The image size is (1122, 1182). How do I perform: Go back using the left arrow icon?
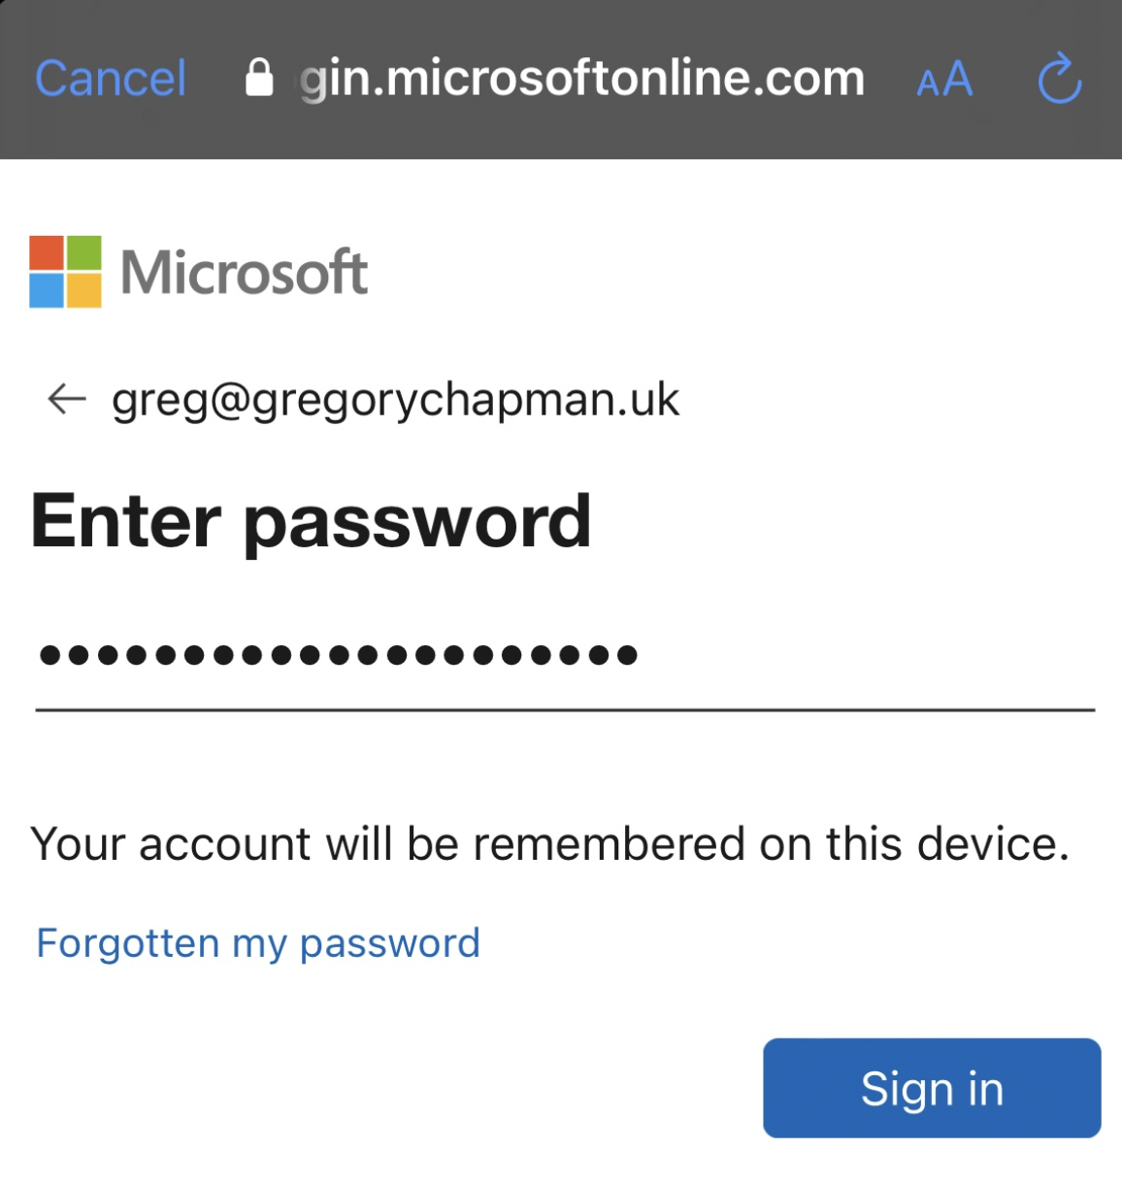coord(67,398)
